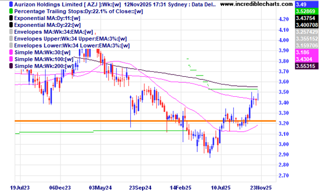Image resolution: width=319 pixels, height=193 pixels.
Task: Click the Simple MA Wk:100 magenta swatch
Action: tap(11, 59)
